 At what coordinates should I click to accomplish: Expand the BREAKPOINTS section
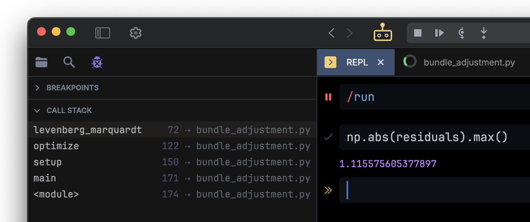coord(37,88)
